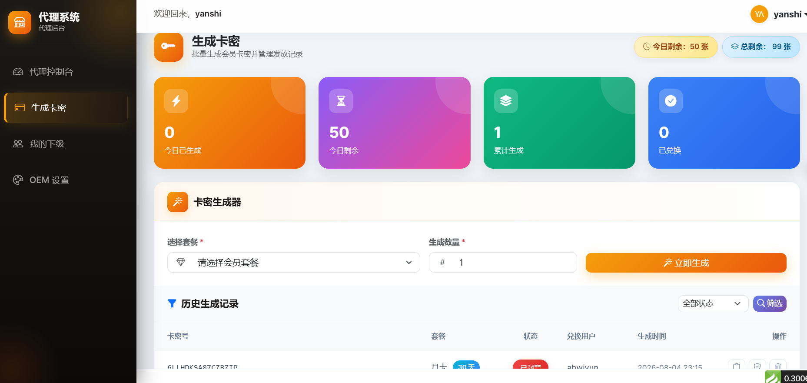
Task: Click the 筛选 search button
Action: click(770, 303)
